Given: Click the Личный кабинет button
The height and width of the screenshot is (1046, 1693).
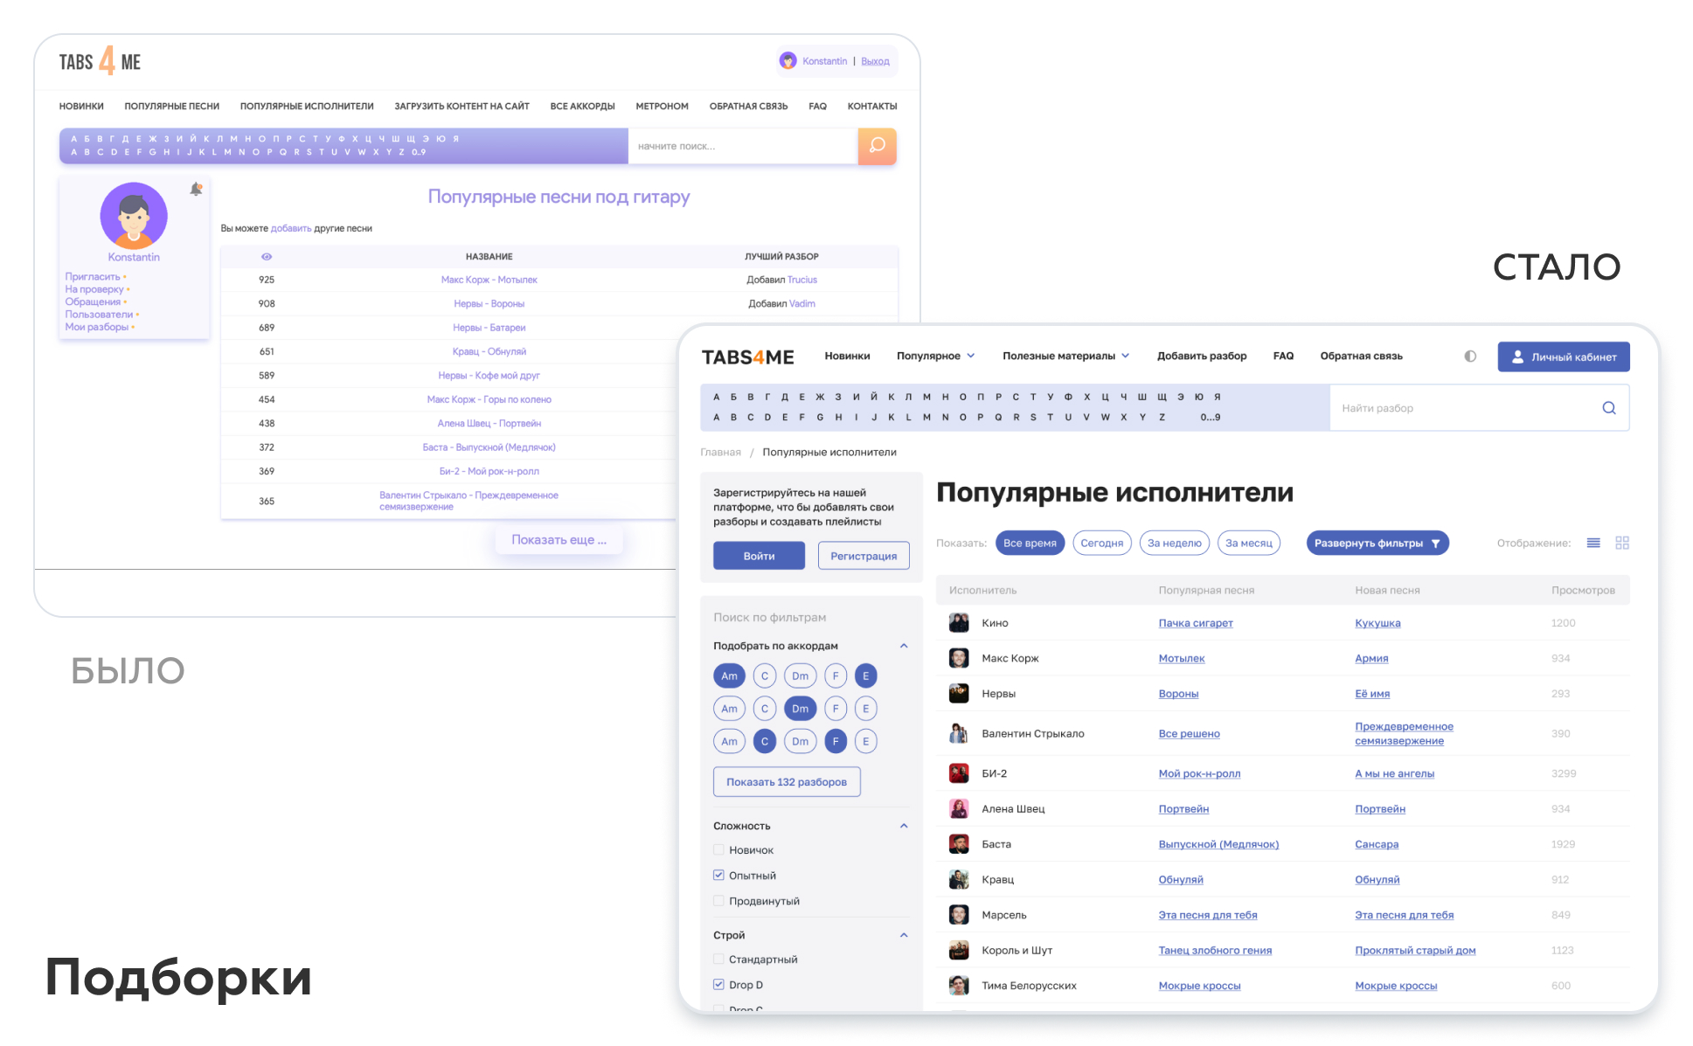Looking at the screenshot, I should [1564, 357].
